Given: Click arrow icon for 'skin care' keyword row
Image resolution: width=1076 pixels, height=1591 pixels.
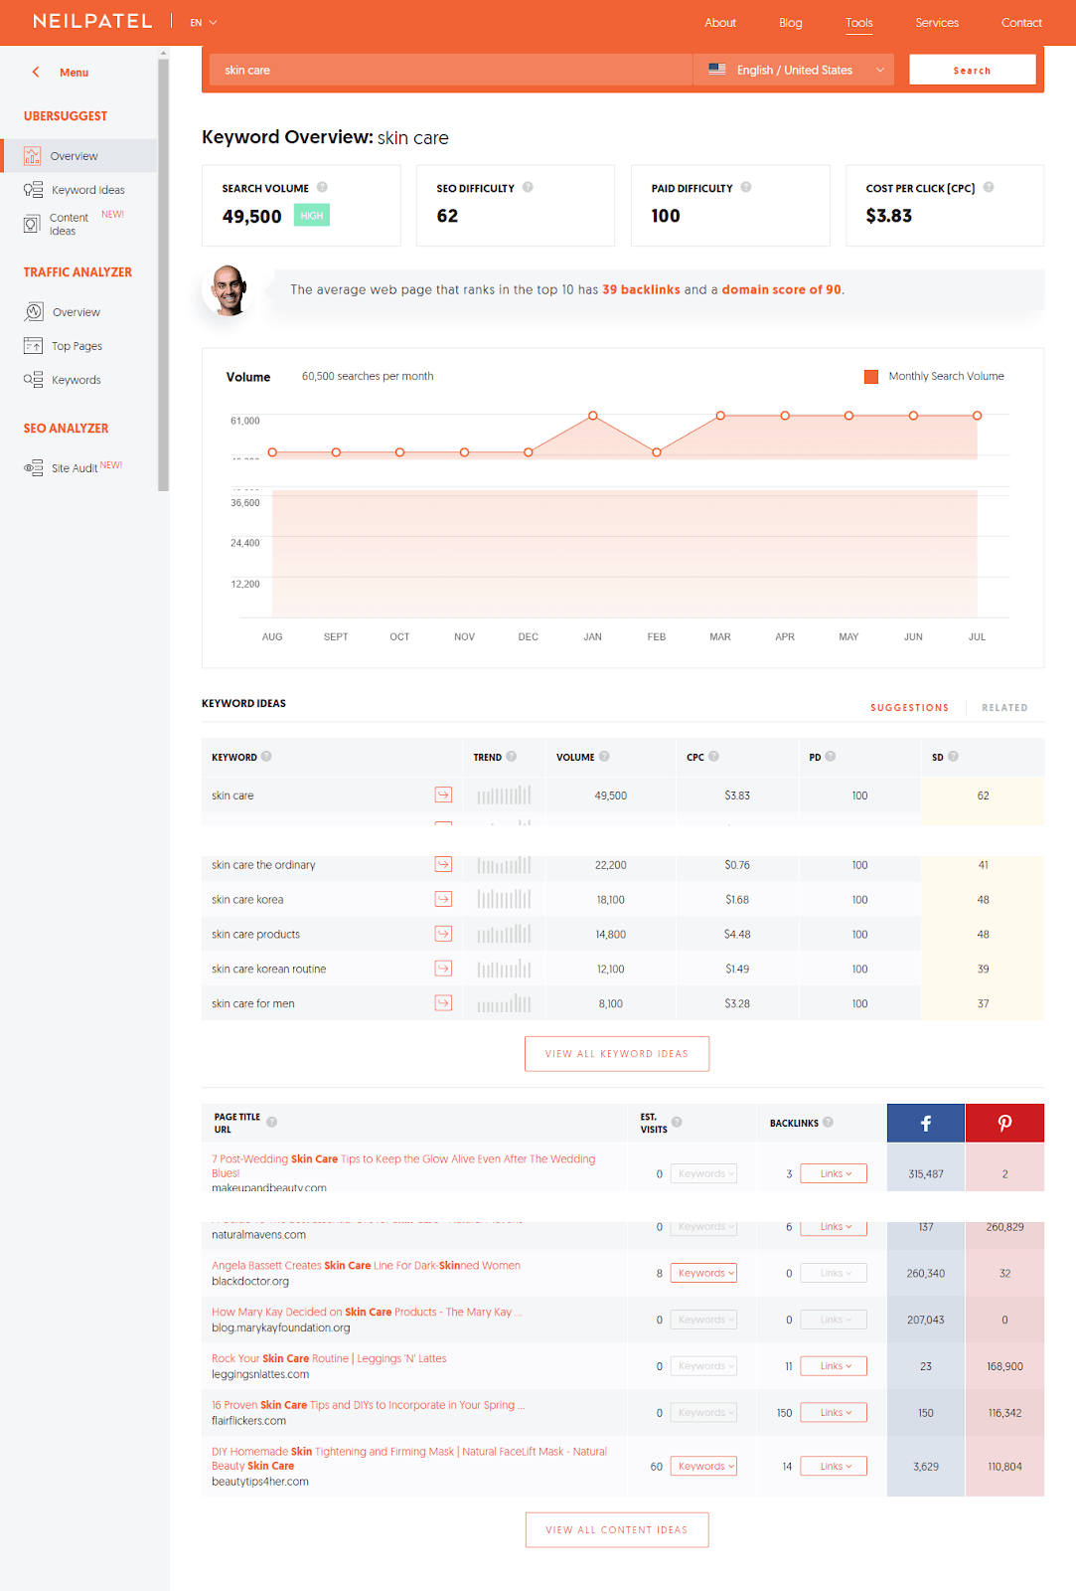Looking at the screenshot, I should point(443,795).
